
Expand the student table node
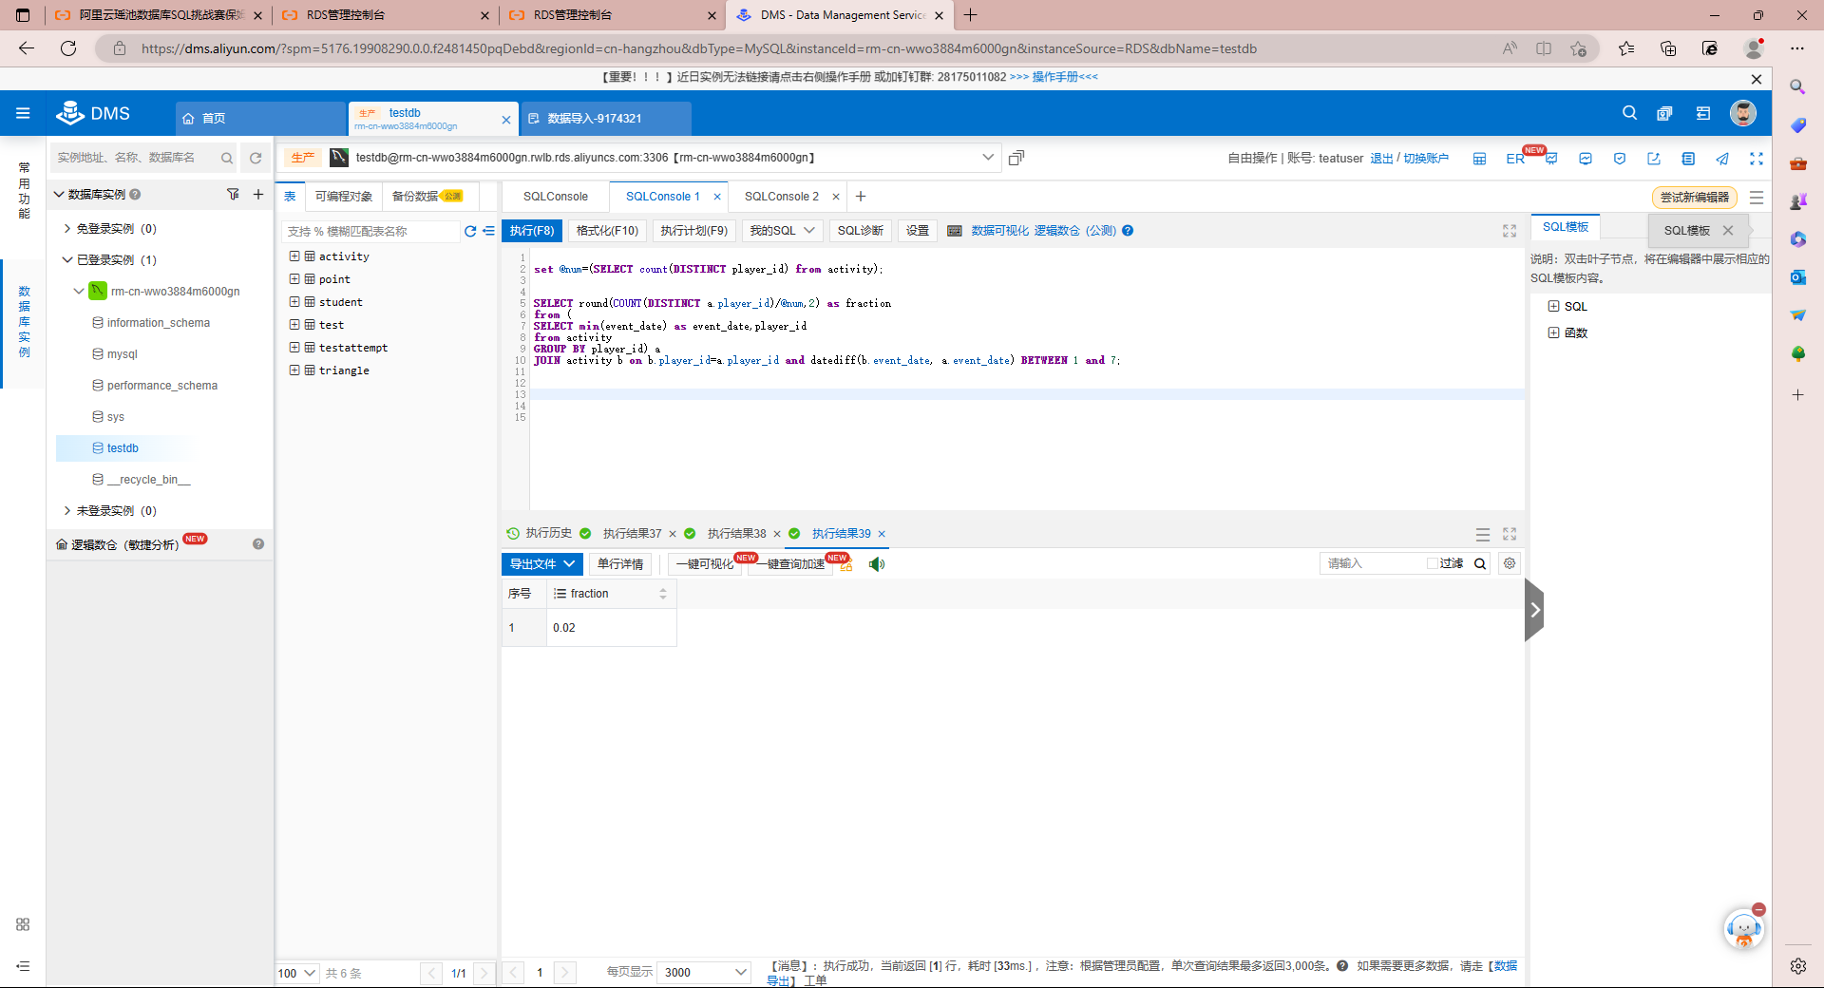(x=294, y=302)
